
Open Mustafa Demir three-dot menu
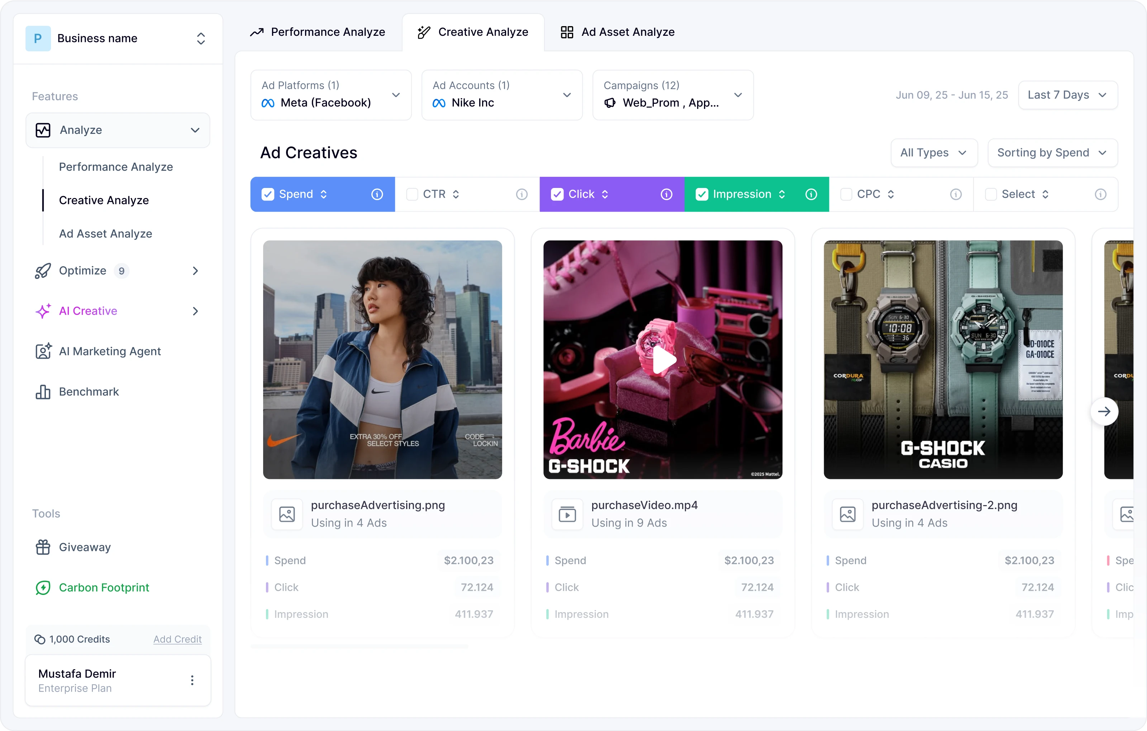(192, 680)
